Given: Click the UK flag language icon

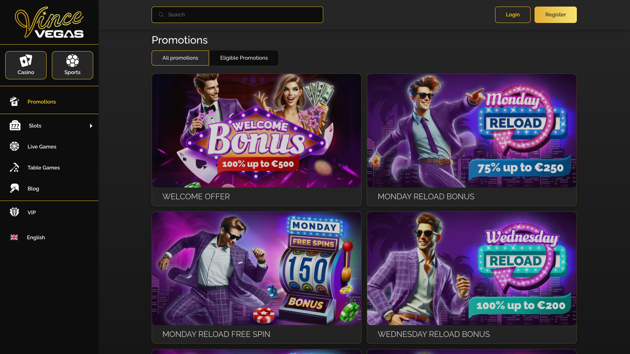Looking at the screenshot, I should pos(14,237).
